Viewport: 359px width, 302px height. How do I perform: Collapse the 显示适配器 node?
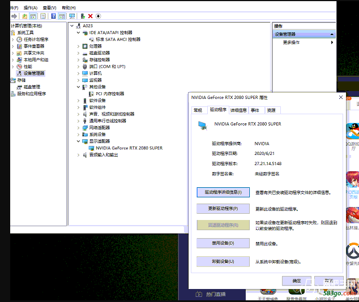point(78,141)
